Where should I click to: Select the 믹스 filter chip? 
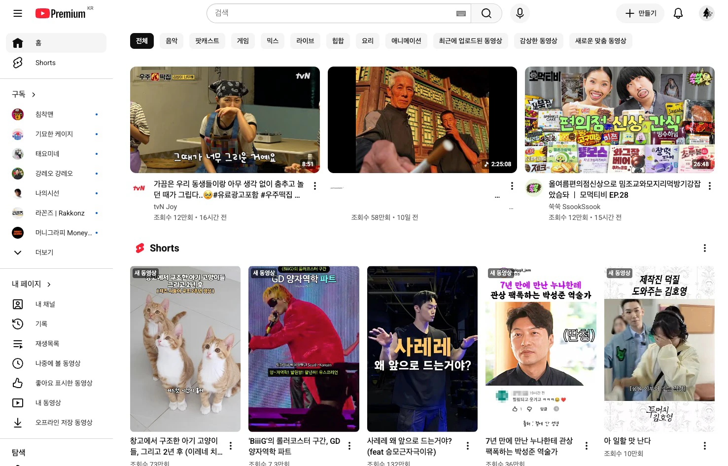coord(273,41)
